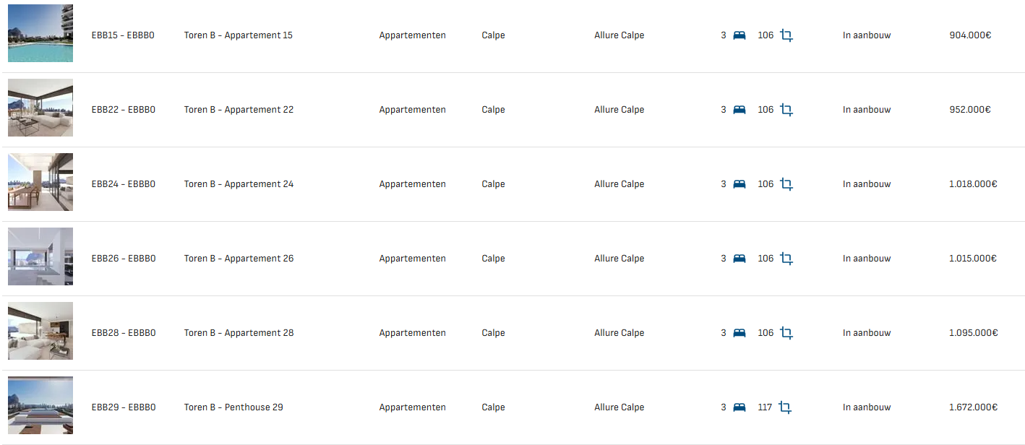The width and height of the screenshot is (1025, 445).
Task: Open the terrace thumbnail for EBB24
Action: (40, 182)
